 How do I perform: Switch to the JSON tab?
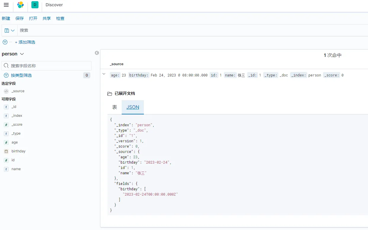[133, 107]
